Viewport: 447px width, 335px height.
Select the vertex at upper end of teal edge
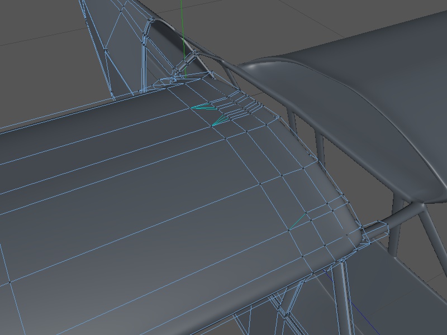(306, 213)
